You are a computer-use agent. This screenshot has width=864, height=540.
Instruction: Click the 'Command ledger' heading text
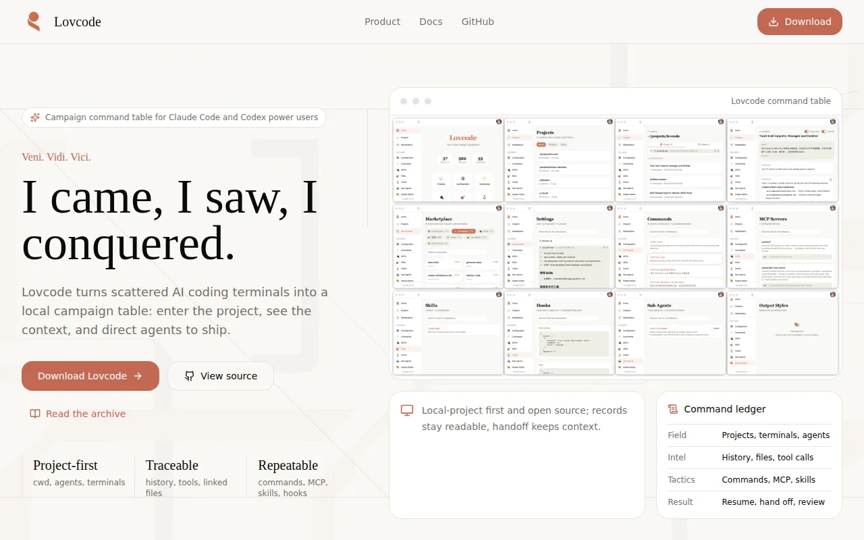pos(725,409)
